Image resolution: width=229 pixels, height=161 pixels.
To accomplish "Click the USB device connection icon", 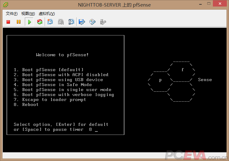I will (x=103, y=22).
